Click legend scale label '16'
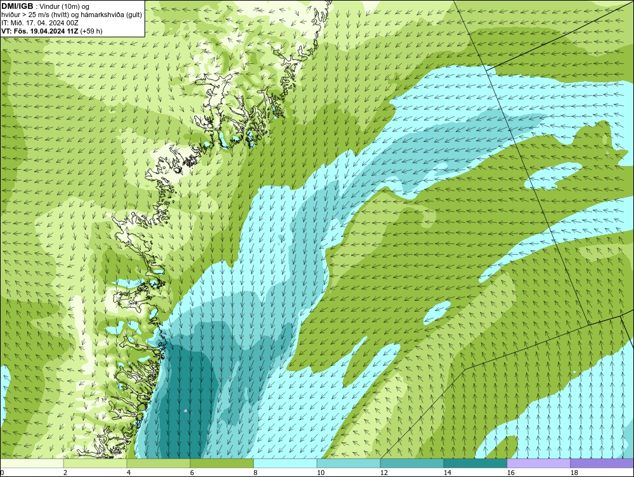 tap(510, 473)
